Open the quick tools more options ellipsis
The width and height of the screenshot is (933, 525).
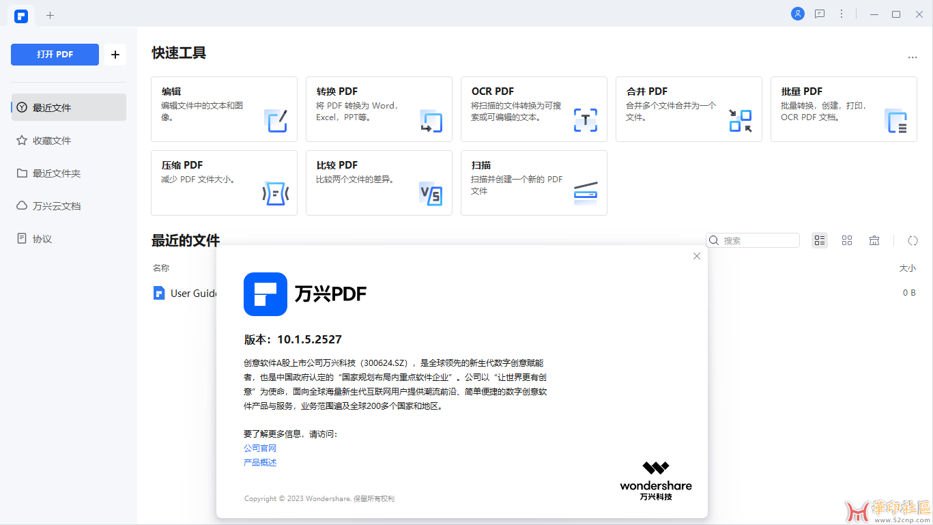913,57
